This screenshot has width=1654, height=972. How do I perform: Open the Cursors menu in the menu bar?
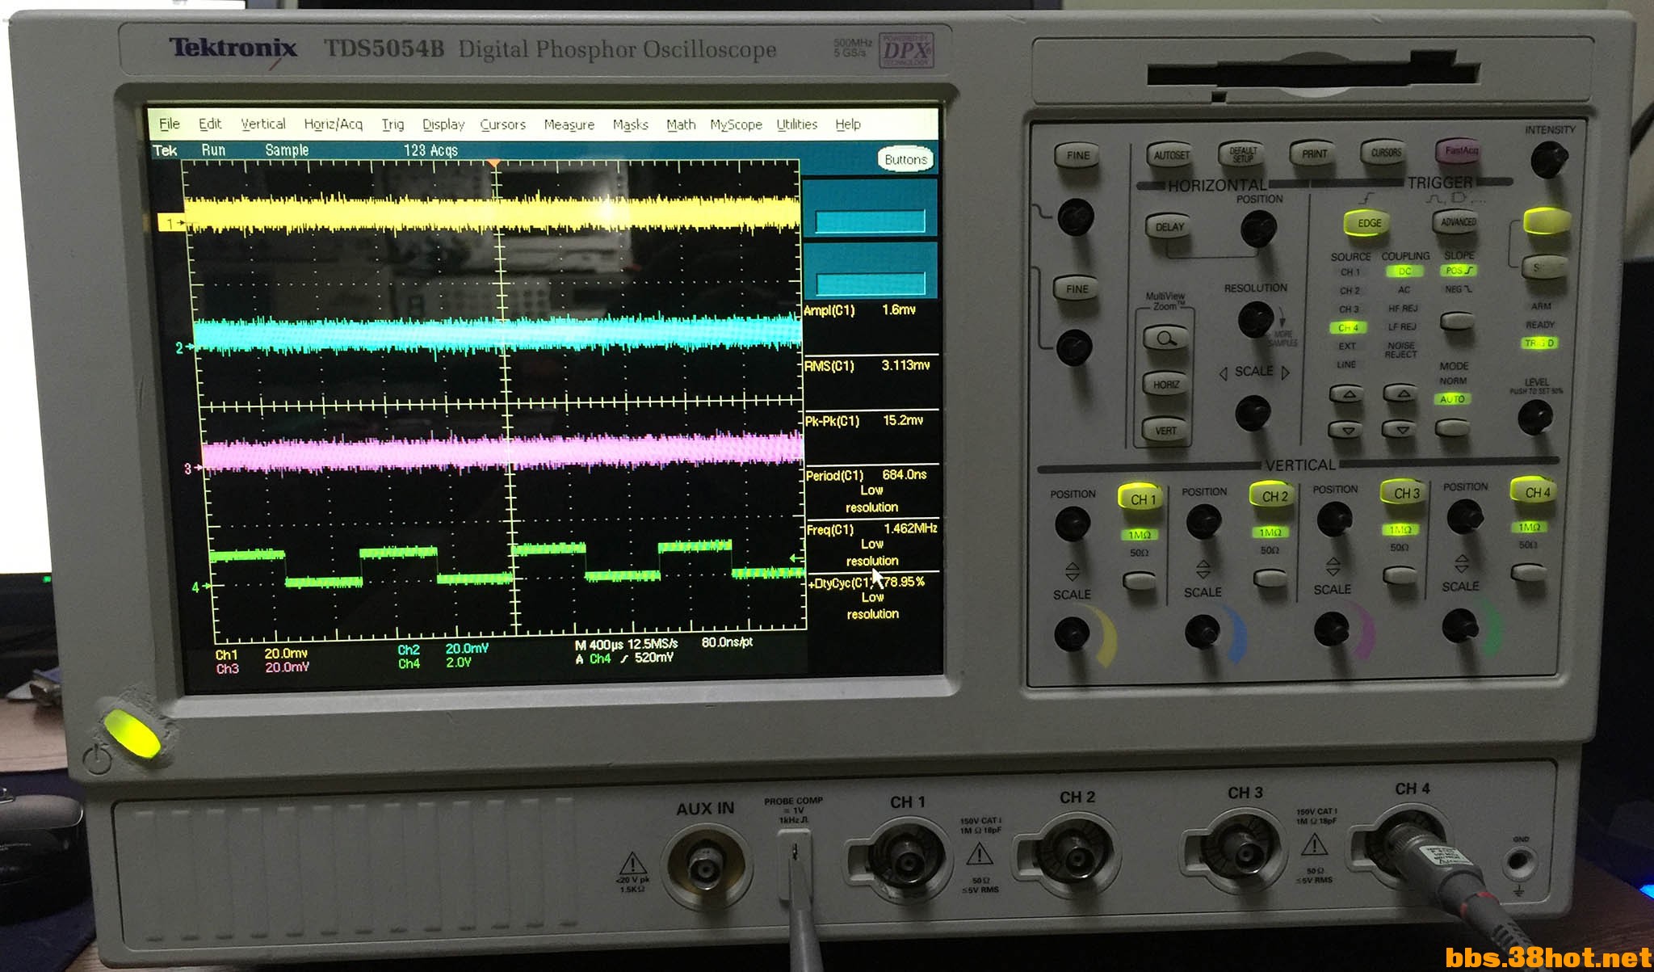tap(502, 124)
